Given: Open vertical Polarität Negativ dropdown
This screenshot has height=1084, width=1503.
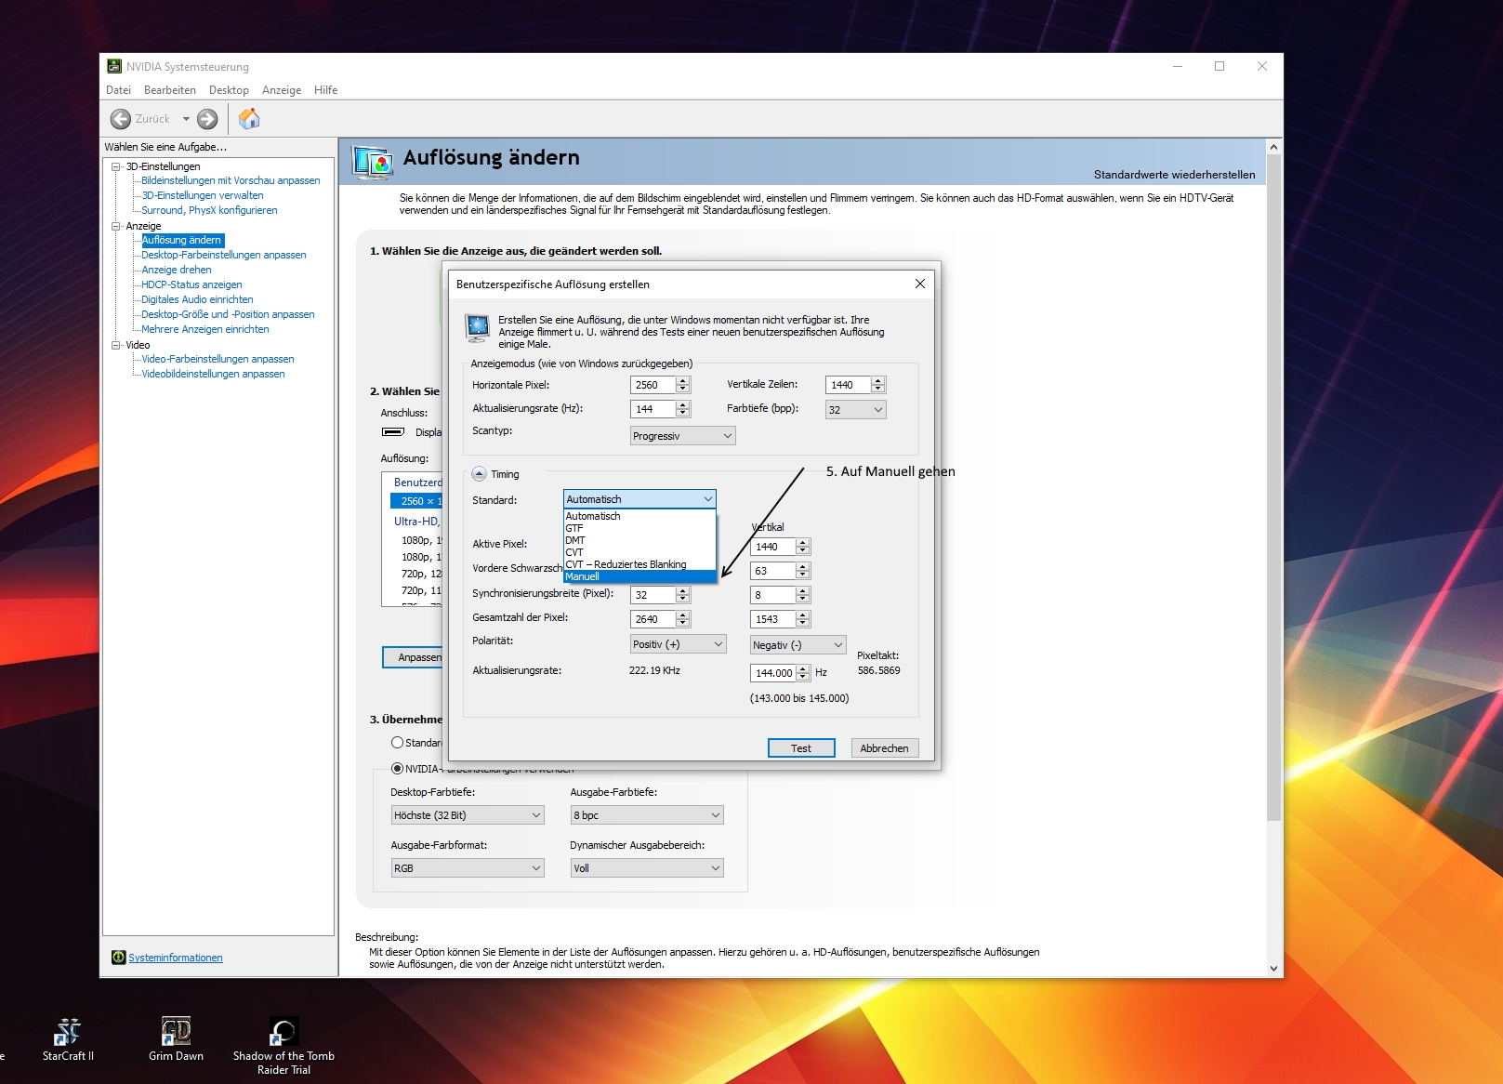Looking at the screenshot, I should click(x=798, y=645).
